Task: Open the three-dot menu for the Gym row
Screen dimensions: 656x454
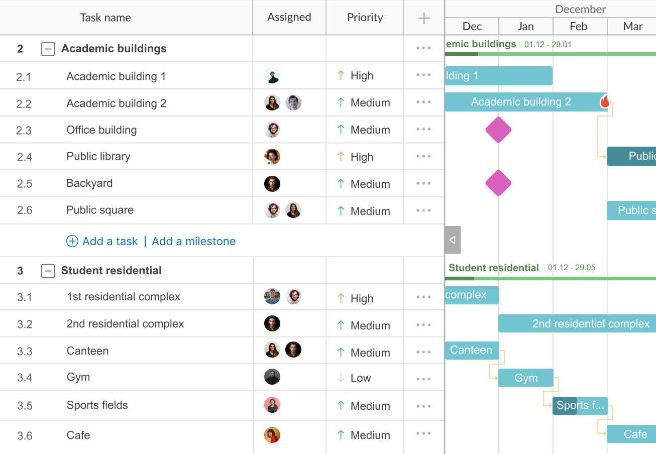Action: tap(423, 379)
